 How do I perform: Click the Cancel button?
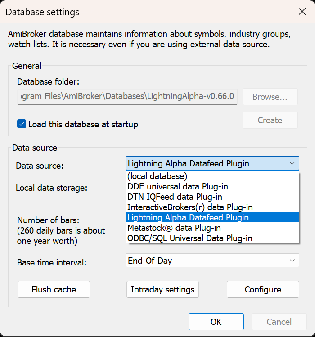tap(279, 322)
